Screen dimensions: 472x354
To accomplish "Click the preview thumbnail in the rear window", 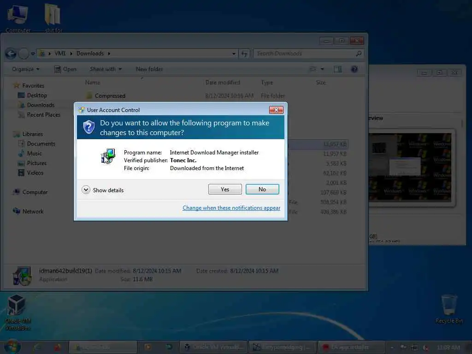I will point(410,167).
